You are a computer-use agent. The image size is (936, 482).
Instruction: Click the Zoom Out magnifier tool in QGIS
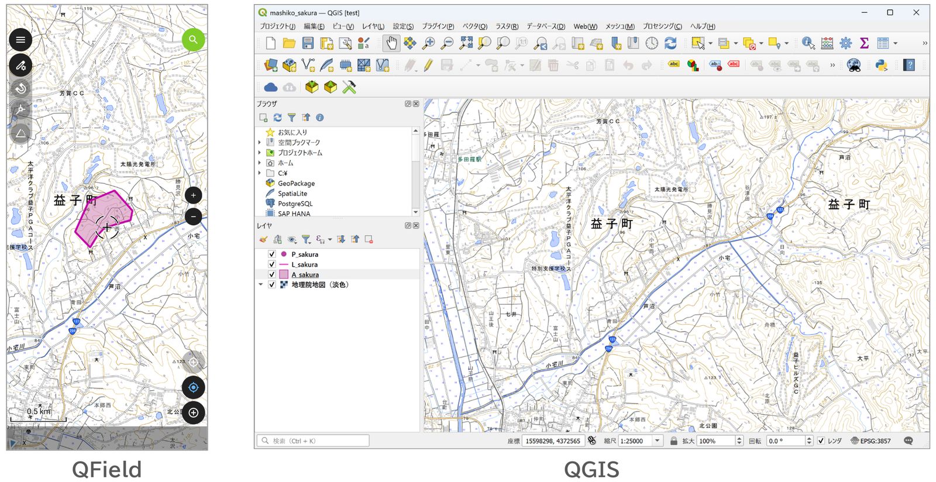(x=447, y=43)
